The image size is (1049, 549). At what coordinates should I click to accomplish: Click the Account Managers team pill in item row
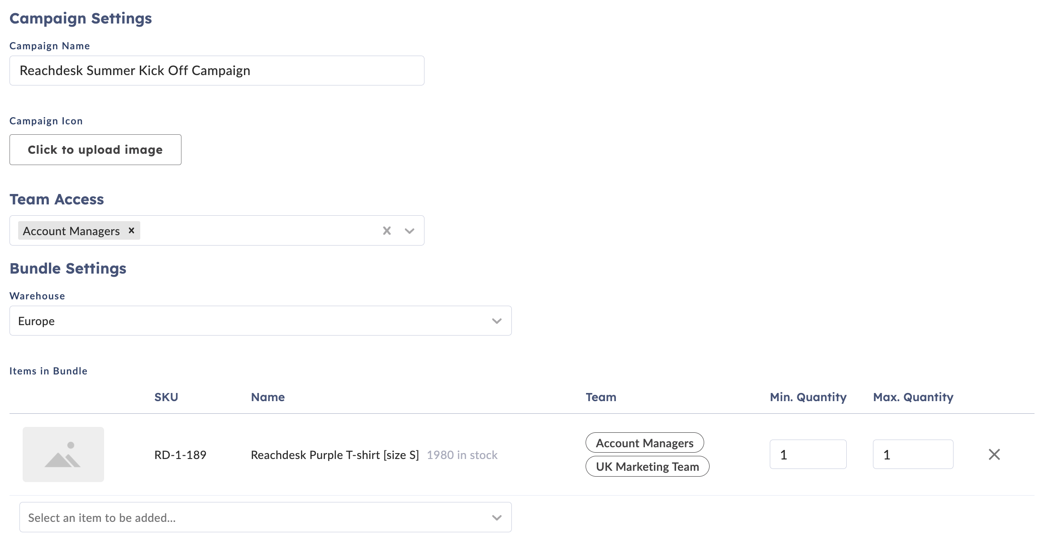645,443
